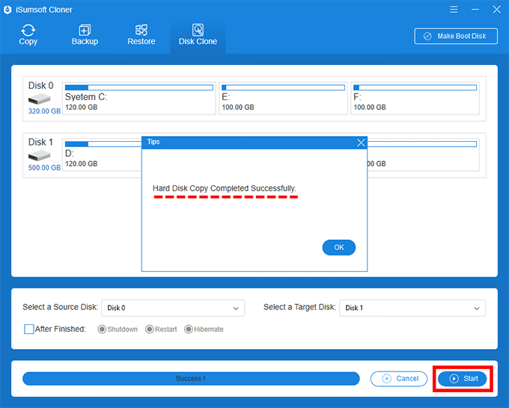Choose the Restart radio option
Screen dimensions: 509x408
pos(150,330)
